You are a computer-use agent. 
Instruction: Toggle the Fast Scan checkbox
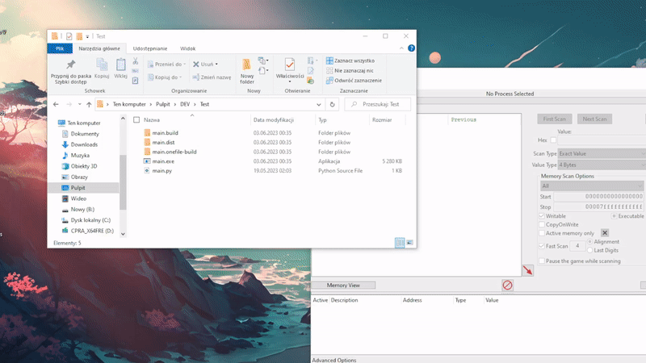pos(542,246)
